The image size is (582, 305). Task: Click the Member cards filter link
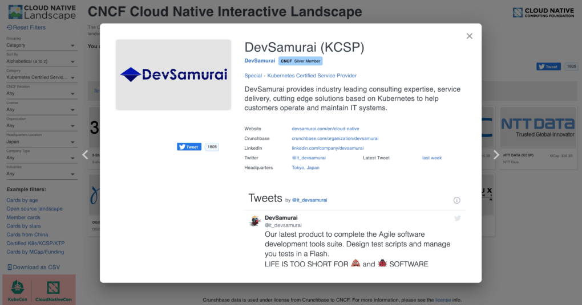[x=23, y=217]
